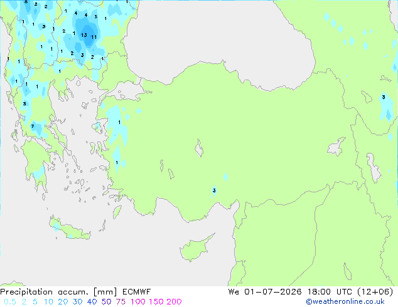This screenshot has width=398, height=307.
Task: Click the 7 precipitation value over Greece
Action: click(32, 126)
